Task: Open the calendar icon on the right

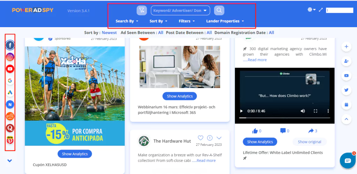Action: coord(346,105)
